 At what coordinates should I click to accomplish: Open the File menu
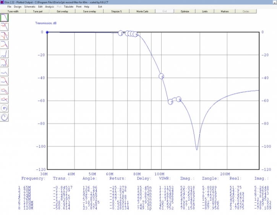9,7
